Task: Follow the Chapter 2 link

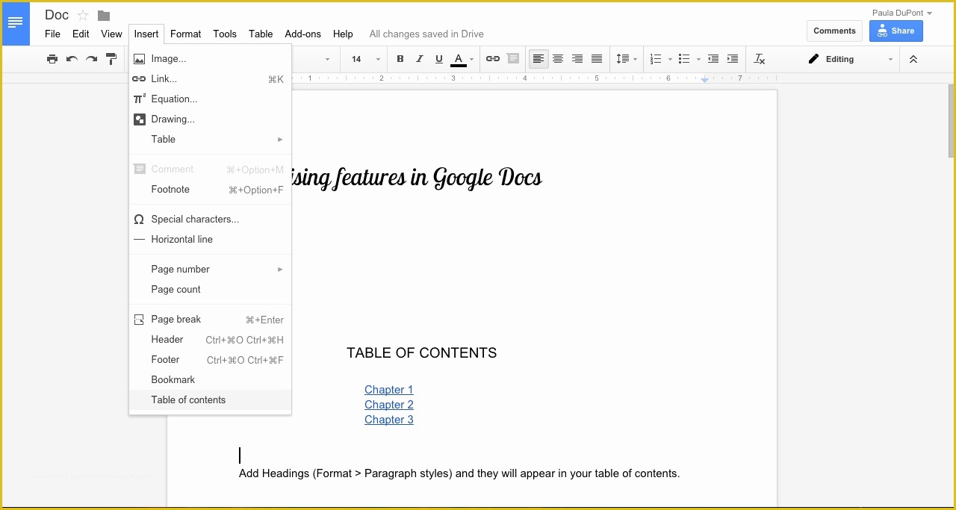Action: pos(388,405)
